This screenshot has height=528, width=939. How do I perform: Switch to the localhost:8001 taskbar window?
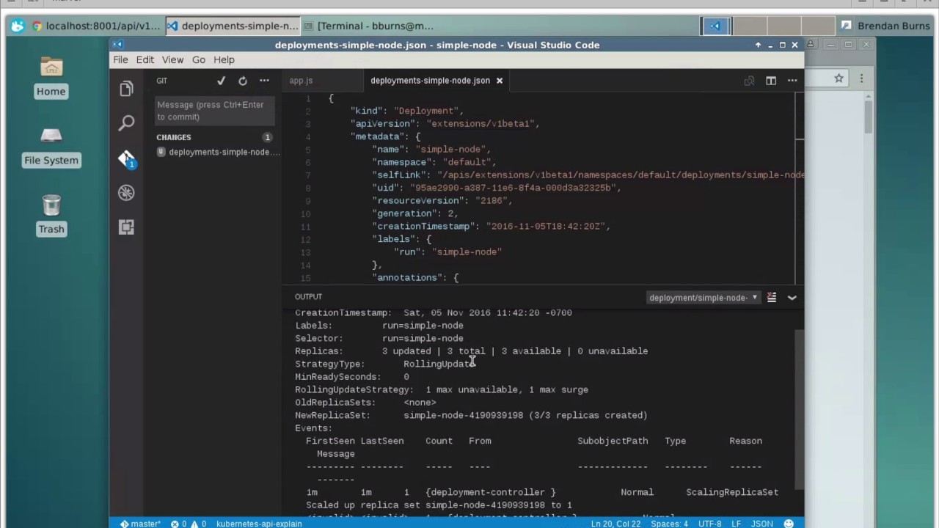click(x=95, y=26)
